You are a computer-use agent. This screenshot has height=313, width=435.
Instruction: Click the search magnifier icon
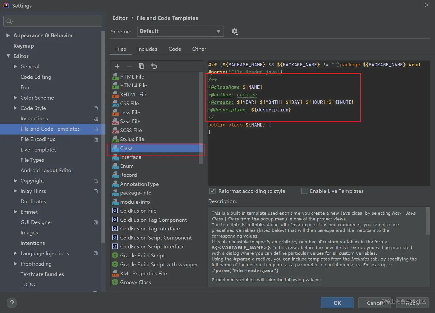(x=9, y=21)
